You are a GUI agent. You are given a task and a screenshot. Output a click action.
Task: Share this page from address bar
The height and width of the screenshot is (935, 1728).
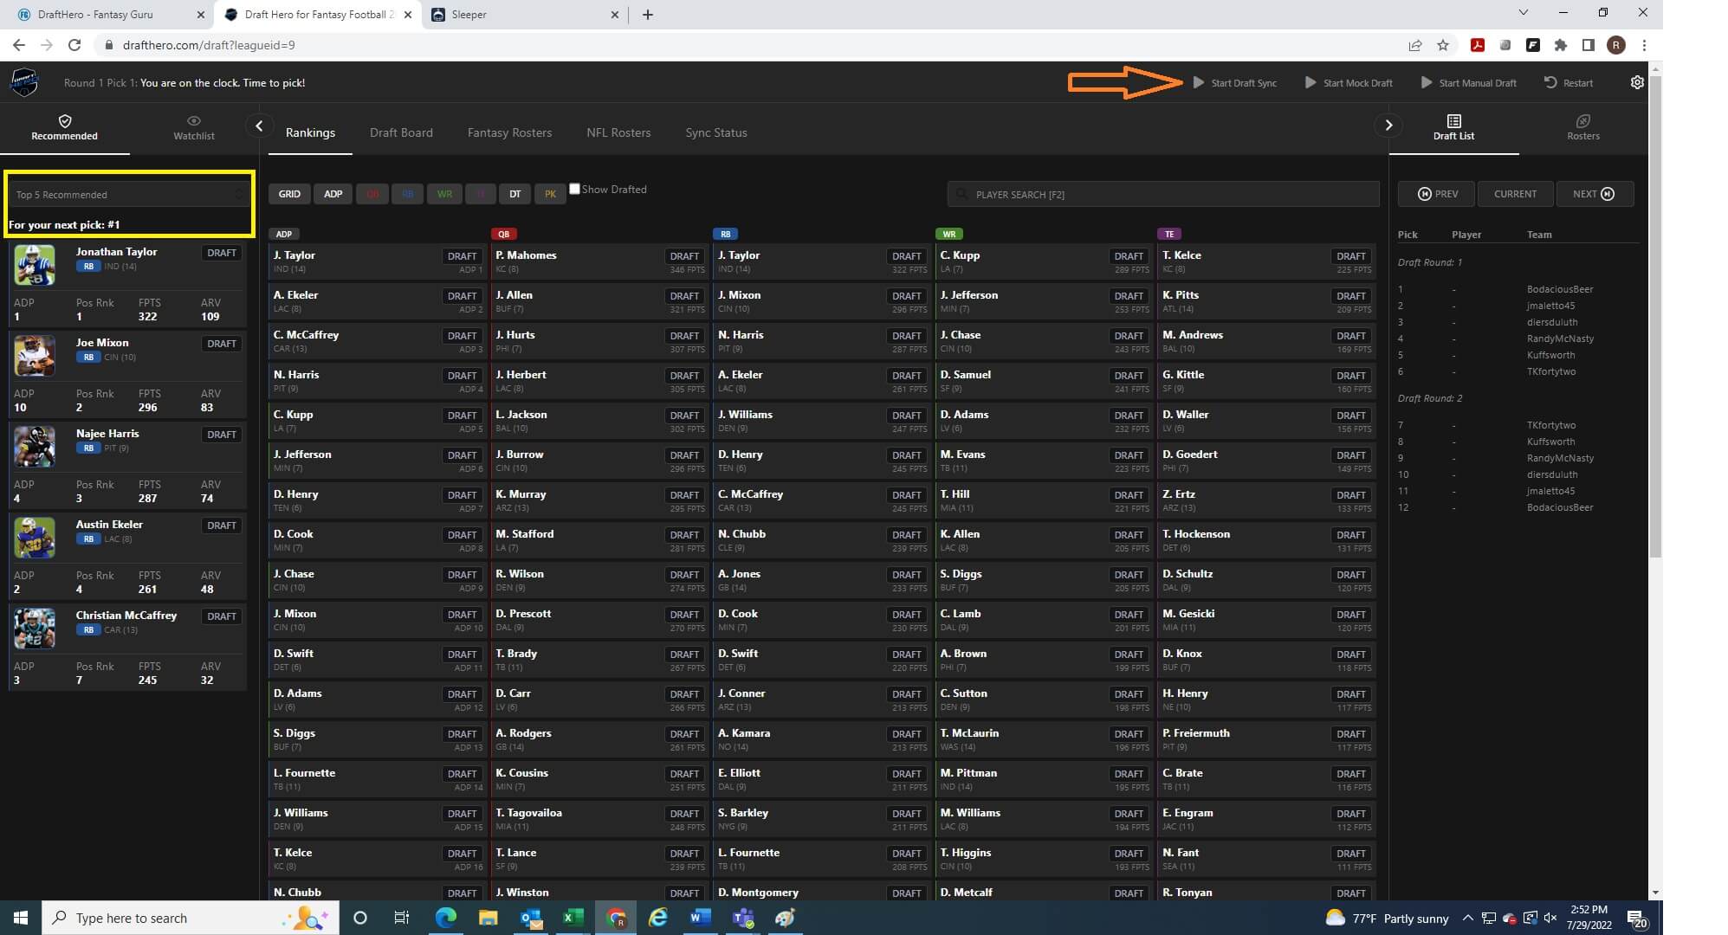(1415, 45)
